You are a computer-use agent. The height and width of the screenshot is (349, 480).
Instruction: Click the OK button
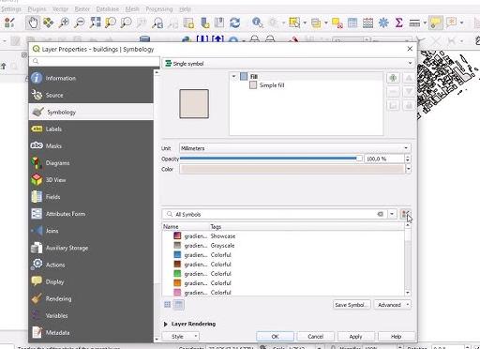tap(275, 337)
